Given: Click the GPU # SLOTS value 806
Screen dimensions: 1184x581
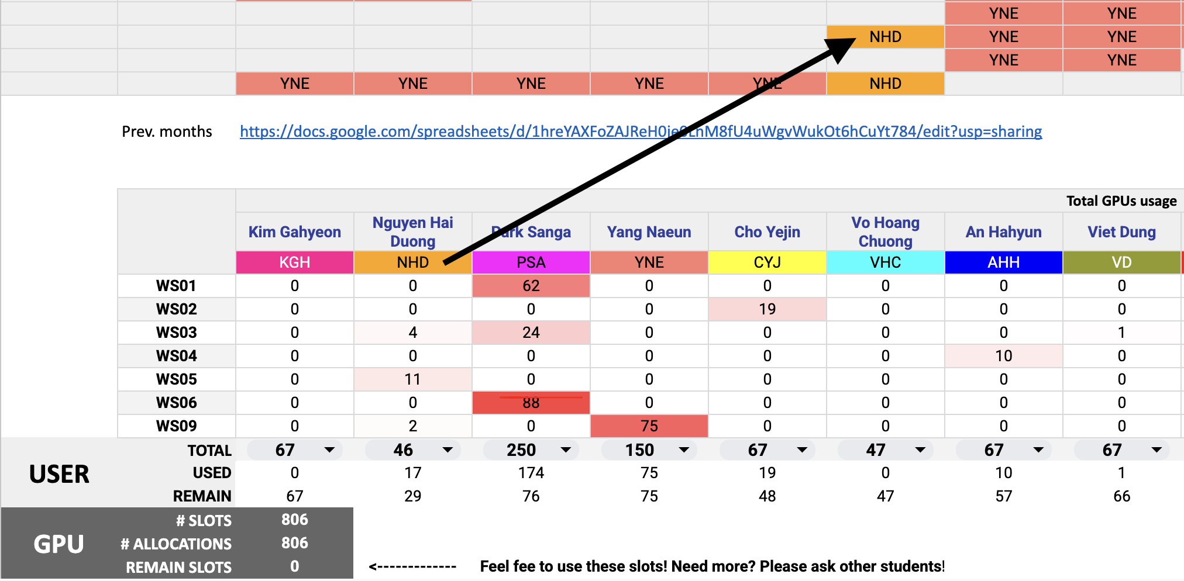Looking at the screenshot, I should 294,520.
